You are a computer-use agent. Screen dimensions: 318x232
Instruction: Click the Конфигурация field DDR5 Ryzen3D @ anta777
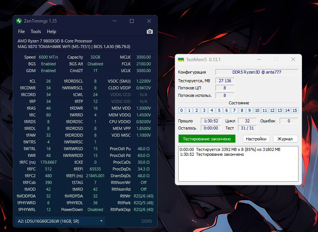click(257, 72)
